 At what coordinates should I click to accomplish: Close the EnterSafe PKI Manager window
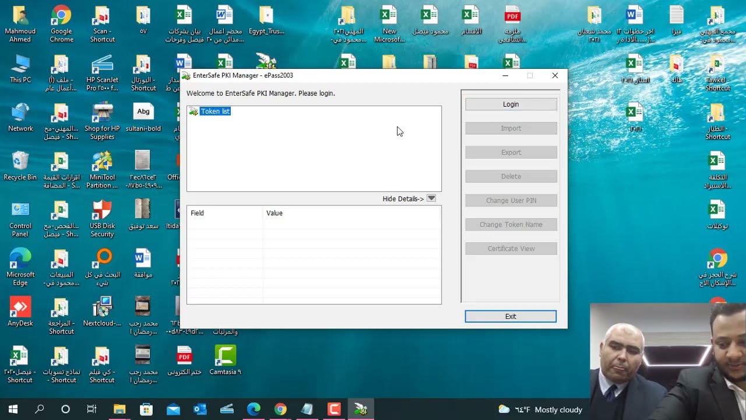555,75
